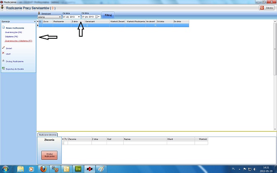The width and height of the screenshot is (277, 173).
Task: Switch to Firefox in the taskbar
Action: (43, 169)
